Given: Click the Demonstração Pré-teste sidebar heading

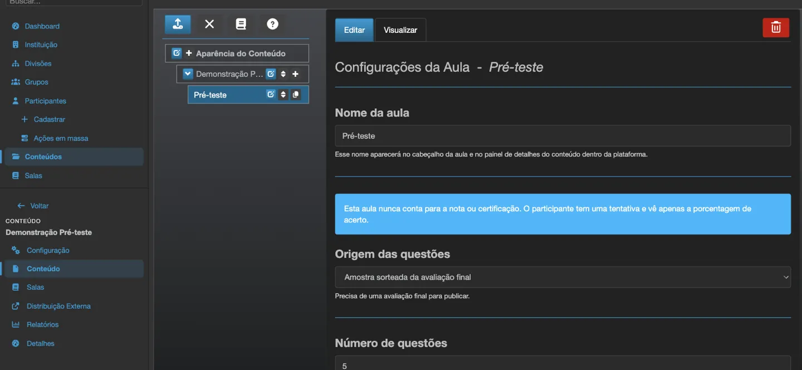Looking at the screenshot, I should pyautogui.click(x=48, y=232).
